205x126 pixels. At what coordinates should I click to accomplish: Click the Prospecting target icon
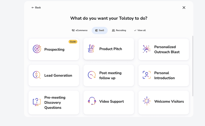pyautogui.click(x=37, y=49)
